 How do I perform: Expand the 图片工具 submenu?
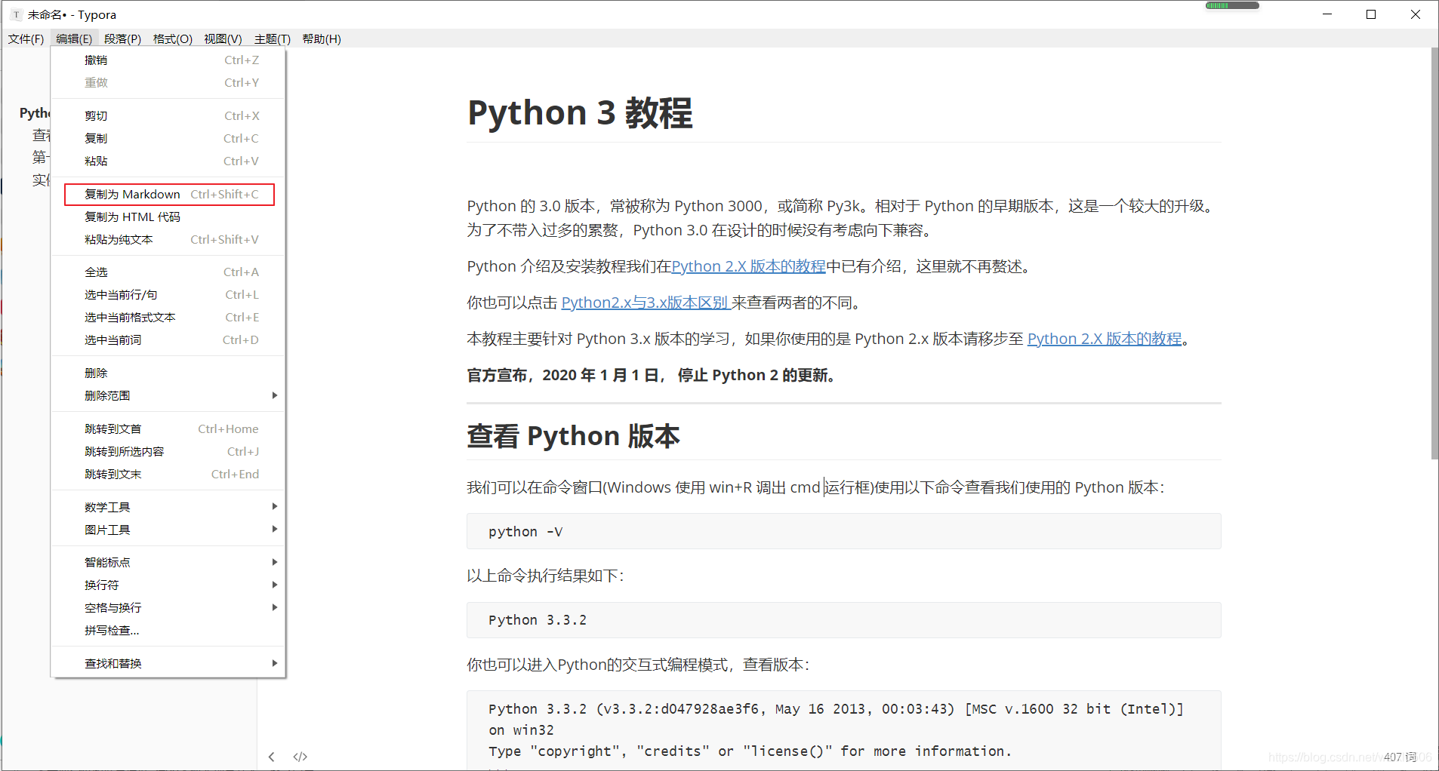168,530
